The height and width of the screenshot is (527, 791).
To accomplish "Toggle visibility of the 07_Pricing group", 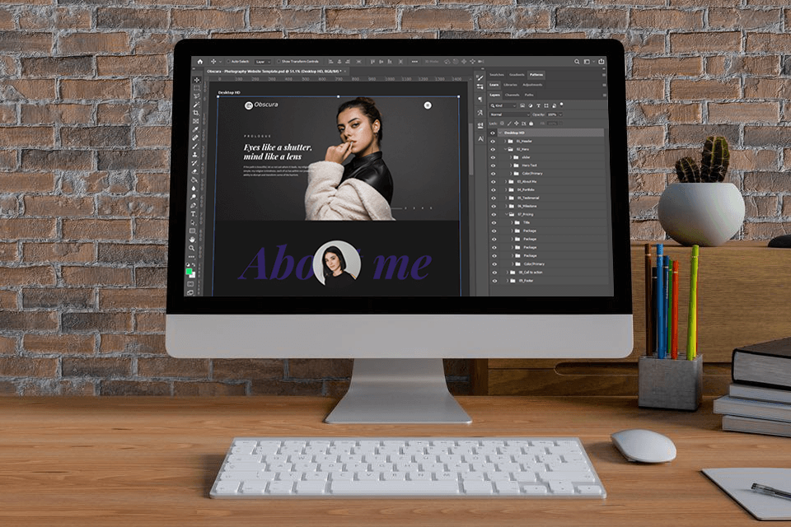I will [x=494, y=214].
